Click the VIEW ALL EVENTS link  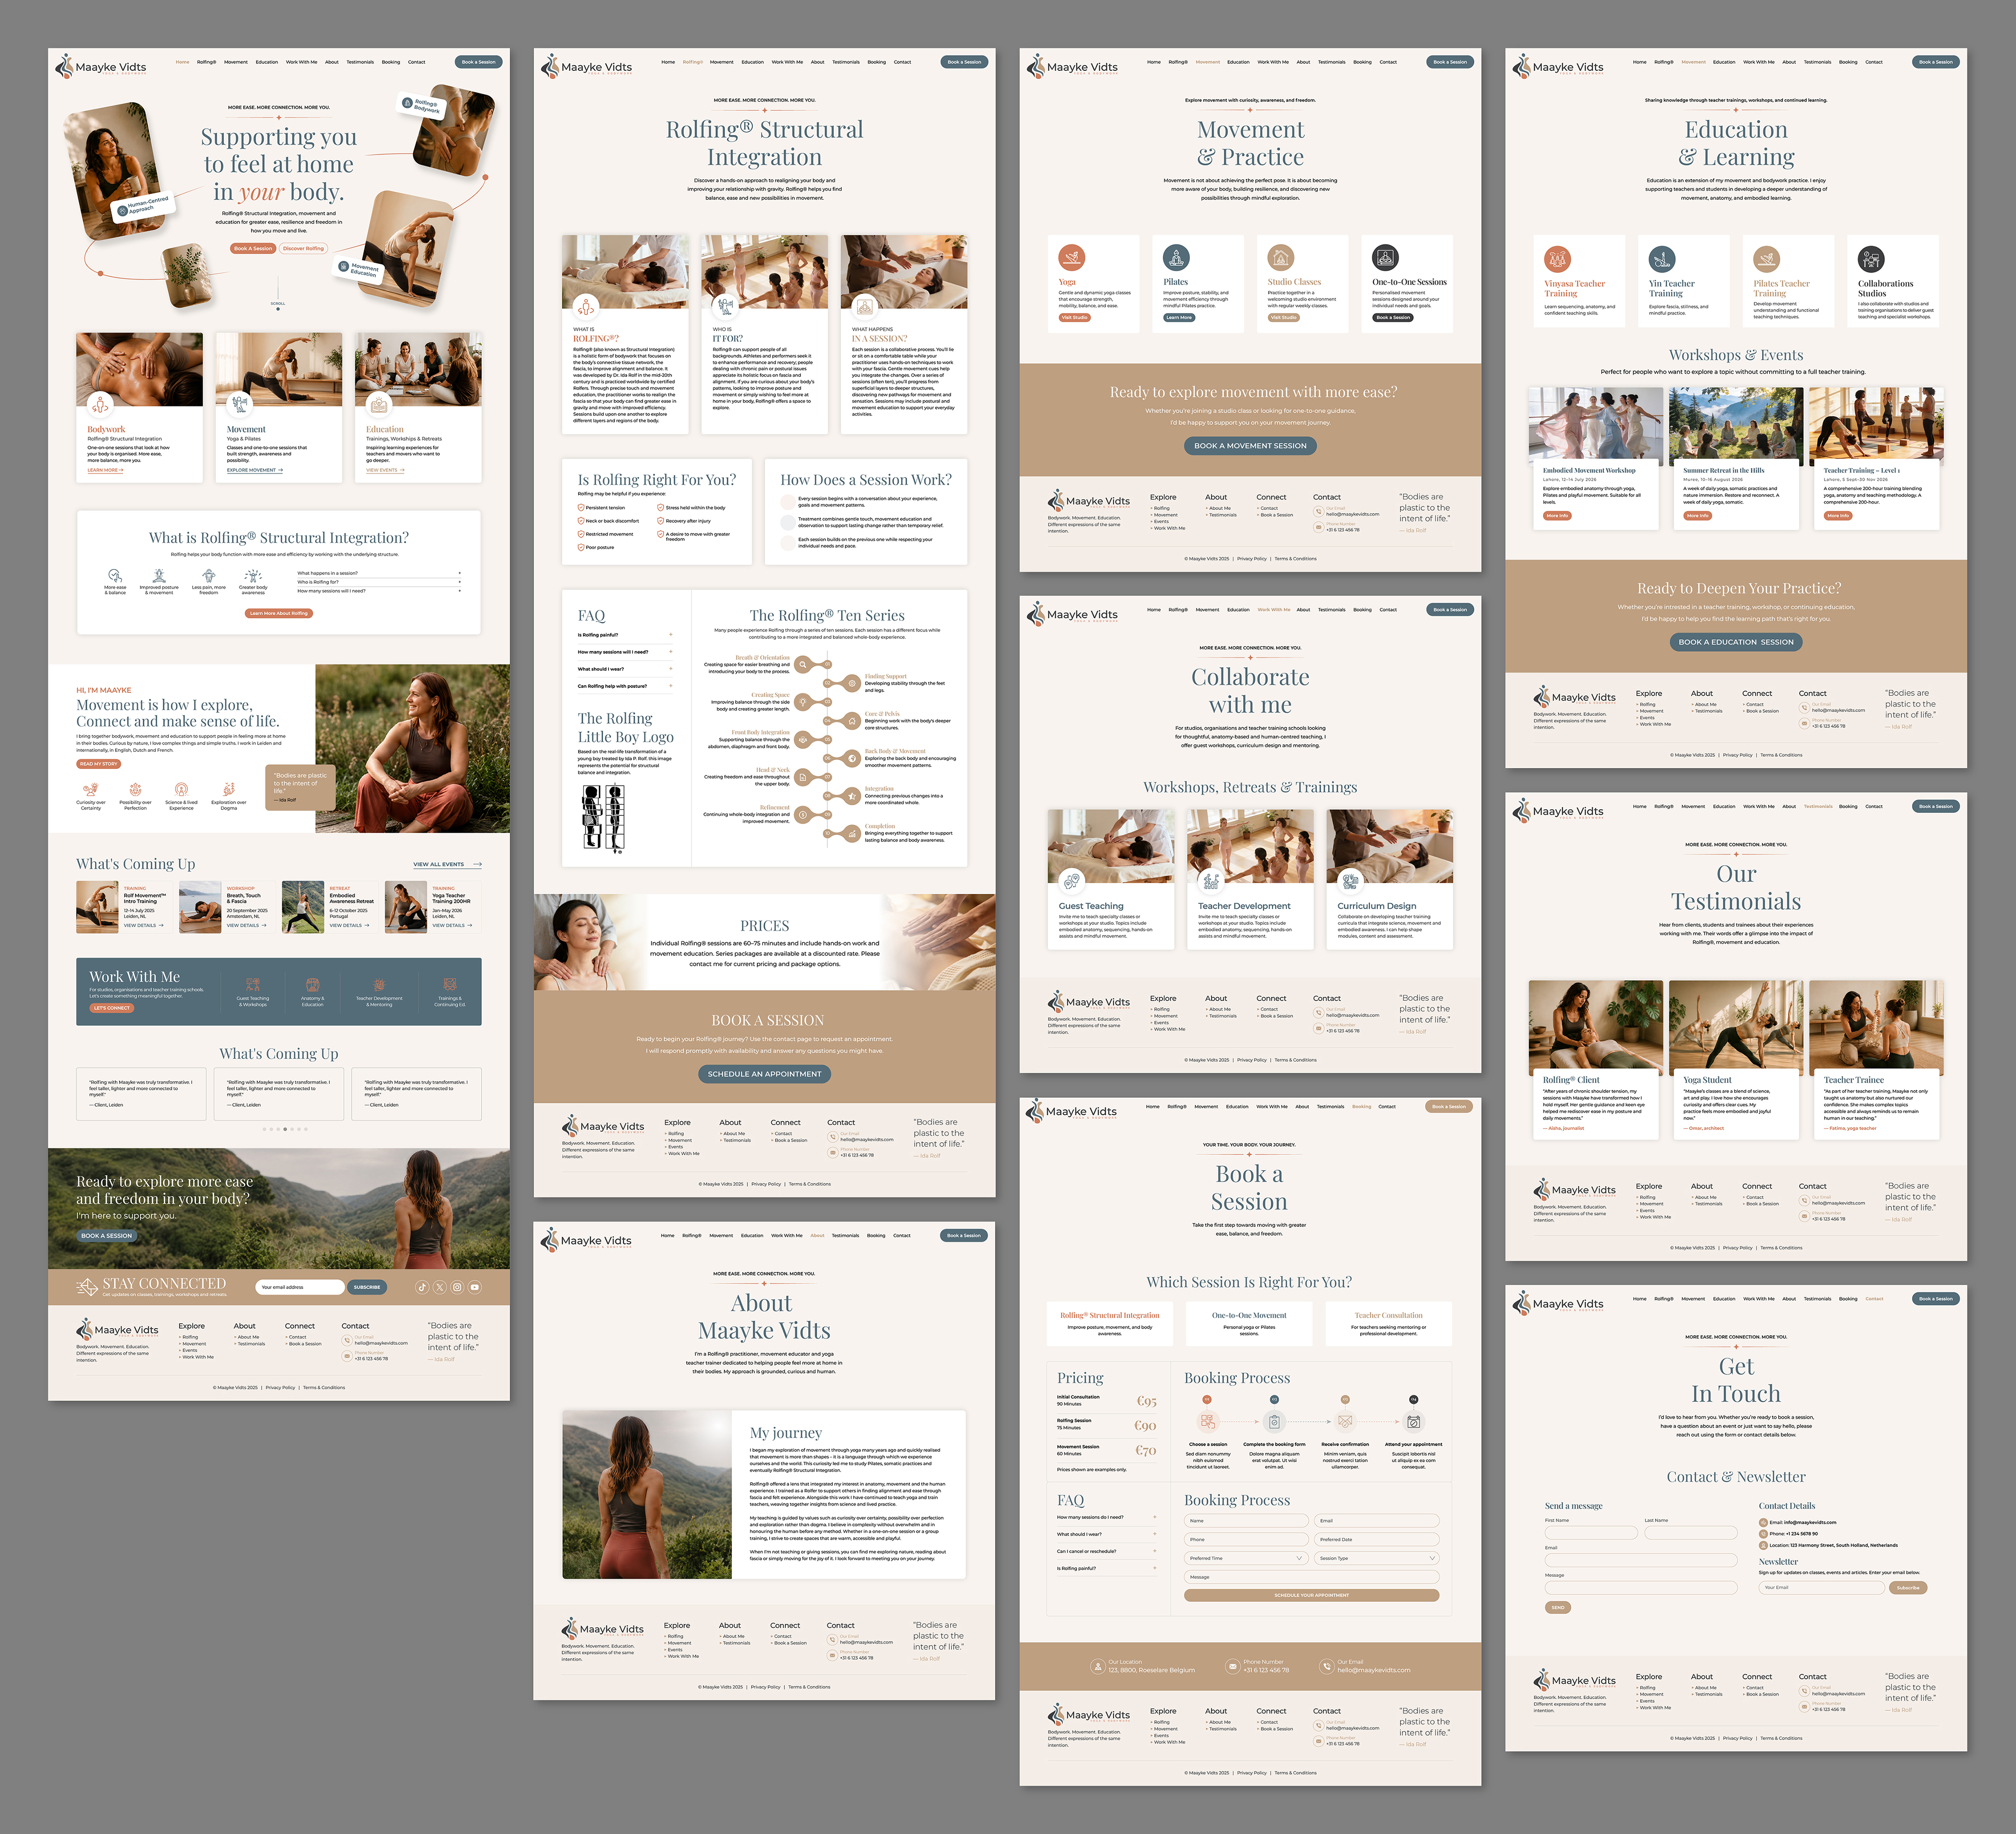pyautogui.click(x=447, y=864)
